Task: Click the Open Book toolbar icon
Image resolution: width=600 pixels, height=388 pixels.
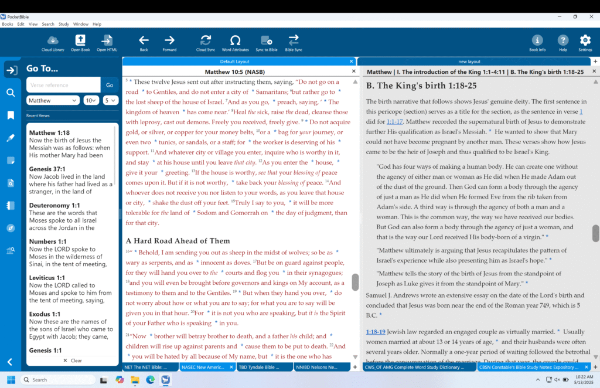Action: (80, 43)
